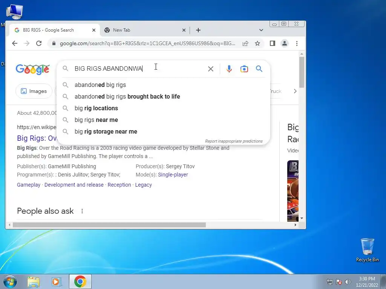Click Report inappropriate predictions
This screenshot has width=386, height=289.
click(x=234, y=141)
